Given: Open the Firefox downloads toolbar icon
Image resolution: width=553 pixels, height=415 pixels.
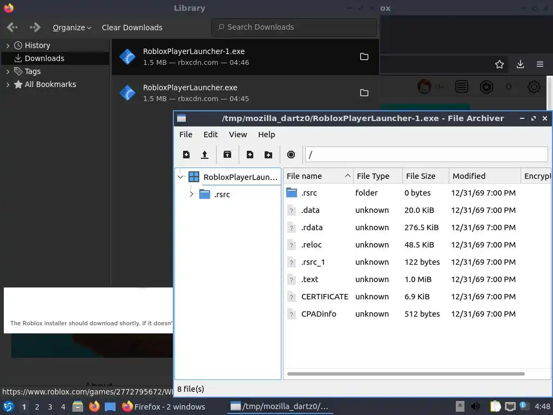Looking at the screenshot, I should tap(520, 64).
